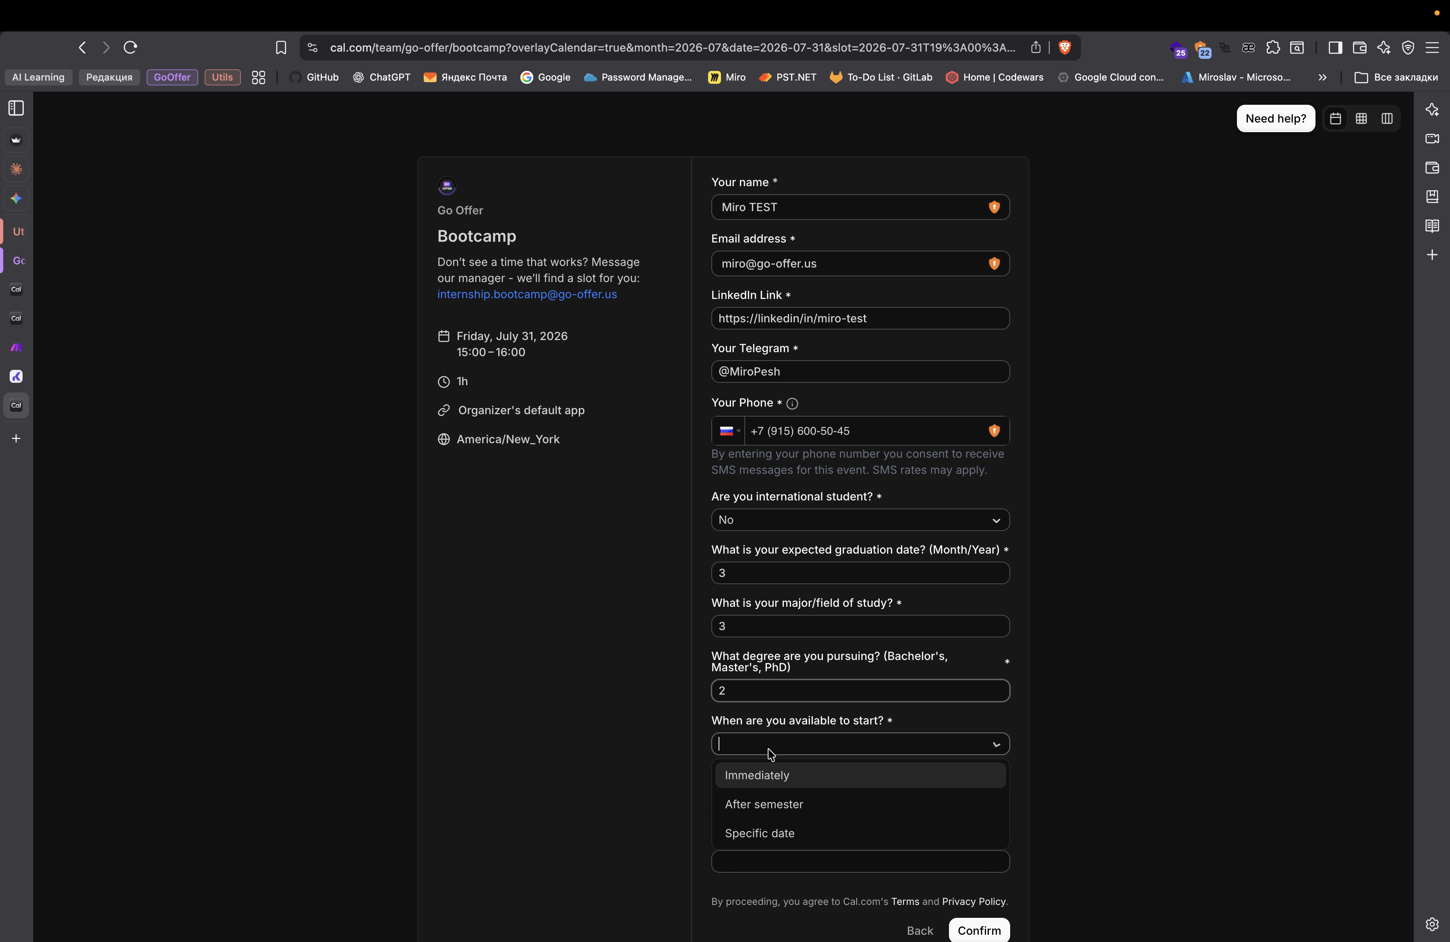Open the phone country flag selector

[x=729, y=432]
